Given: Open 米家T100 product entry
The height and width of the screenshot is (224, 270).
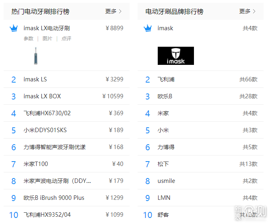Looking at the screenshot, I should 36,164.
